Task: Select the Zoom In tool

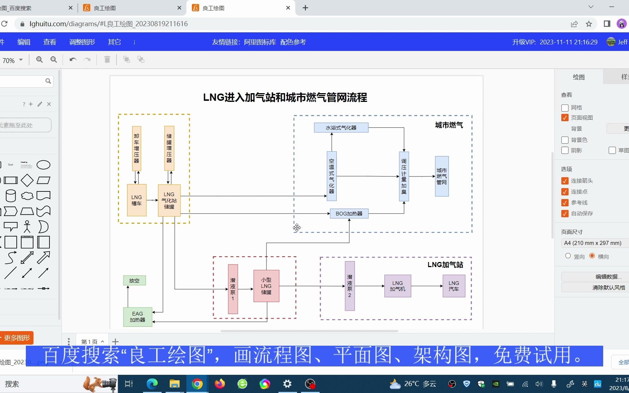Action: (39, 59)
